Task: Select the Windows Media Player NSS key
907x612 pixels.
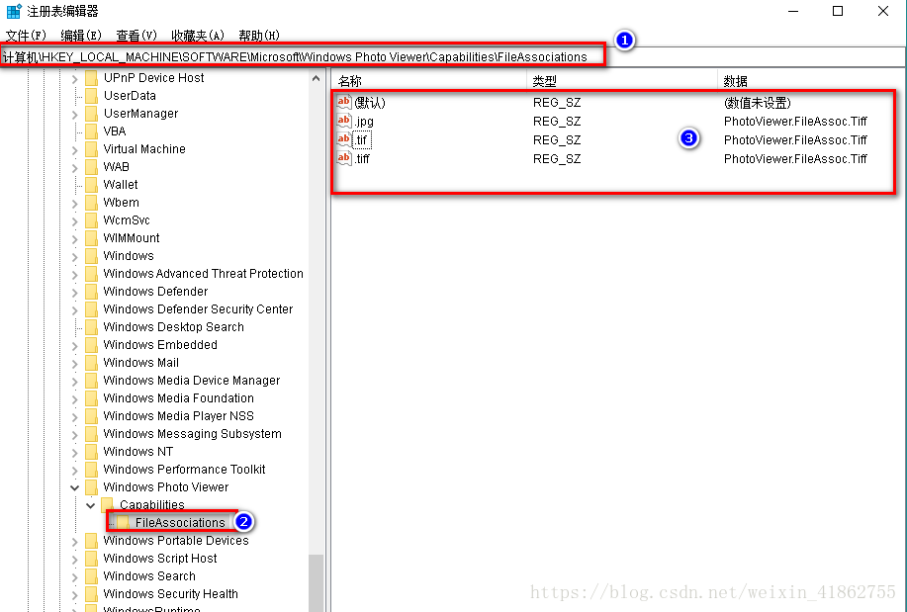Action: tap(178, 416)
